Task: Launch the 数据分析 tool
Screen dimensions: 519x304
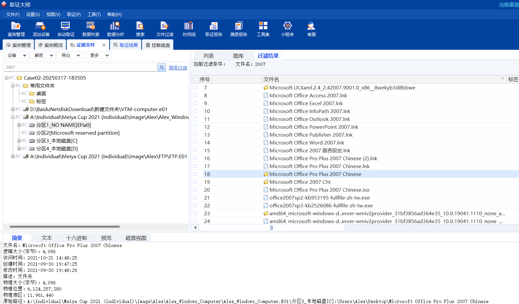Action: click(115, 29)
